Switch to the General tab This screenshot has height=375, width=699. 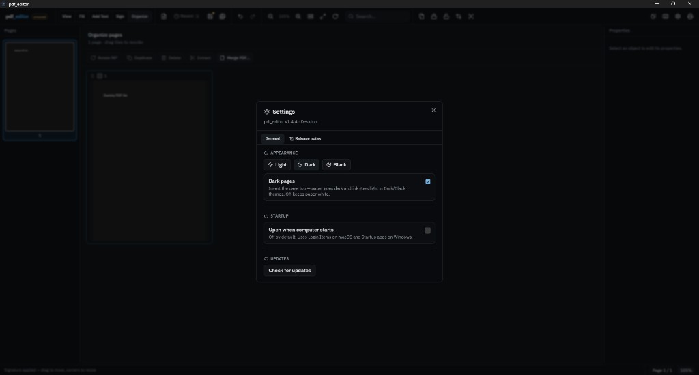pos(272,138)
